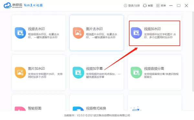Choose the 视频加水印 title text
This screenshot has height=120, width=194.
point(152,29)
